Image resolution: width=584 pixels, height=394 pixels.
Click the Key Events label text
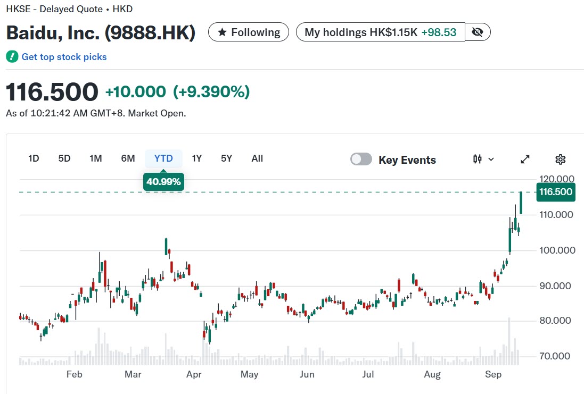[x=407, y=160]
